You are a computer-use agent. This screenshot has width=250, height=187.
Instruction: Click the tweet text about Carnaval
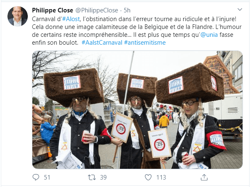pos(137,31)
